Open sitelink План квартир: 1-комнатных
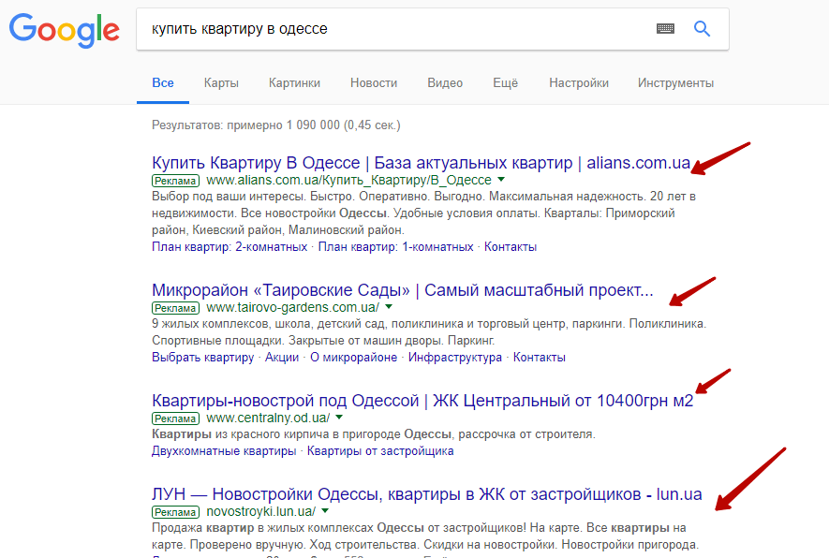The width and height of the screenshot is (829, 558). (395, 247)
